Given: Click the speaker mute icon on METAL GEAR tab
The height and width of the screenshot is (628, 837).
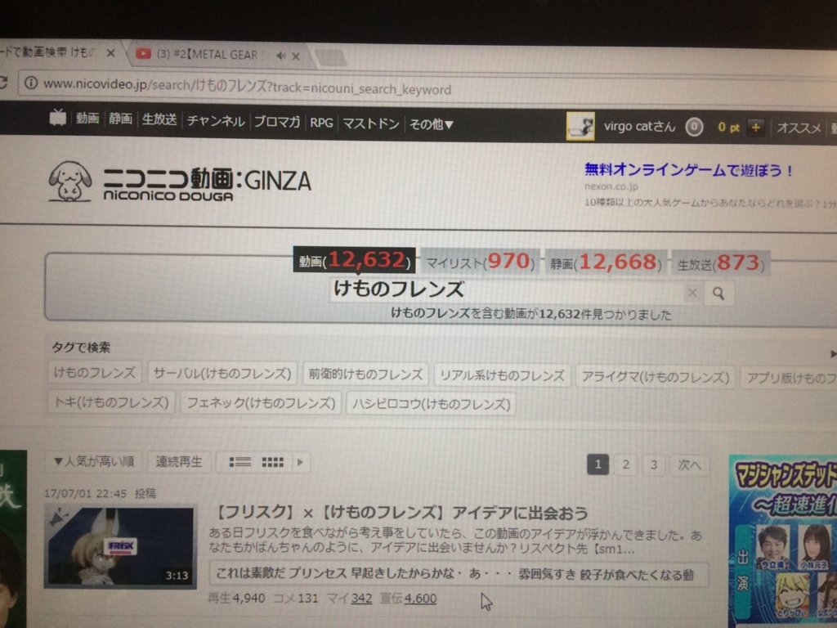Looking at the screenshot, I should [x=281, y=56].
